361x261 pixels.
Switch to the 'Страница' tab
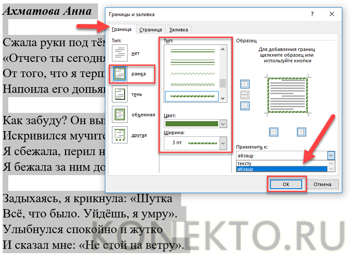click(151, 30)
